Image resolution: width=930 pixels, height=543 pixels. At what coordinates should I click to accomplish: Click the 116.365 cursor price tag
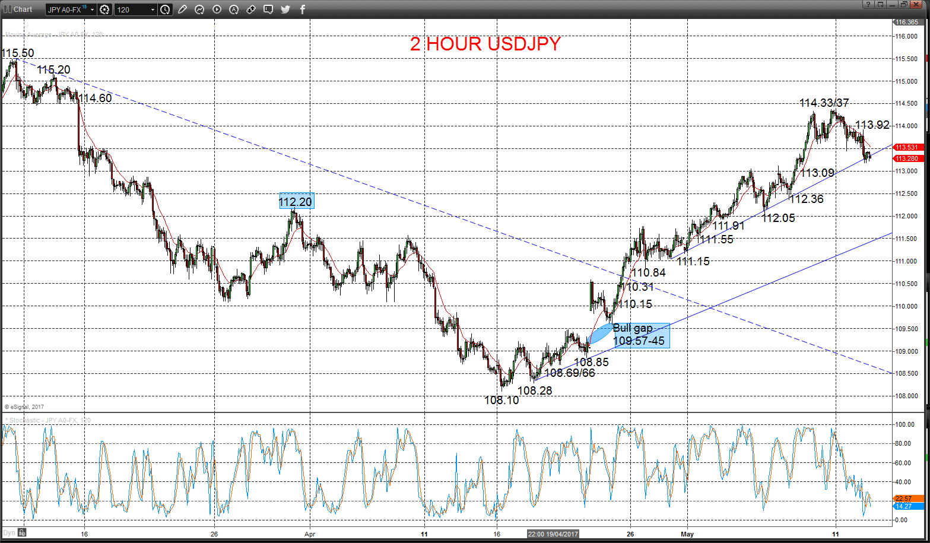click(x=907, y=22)
